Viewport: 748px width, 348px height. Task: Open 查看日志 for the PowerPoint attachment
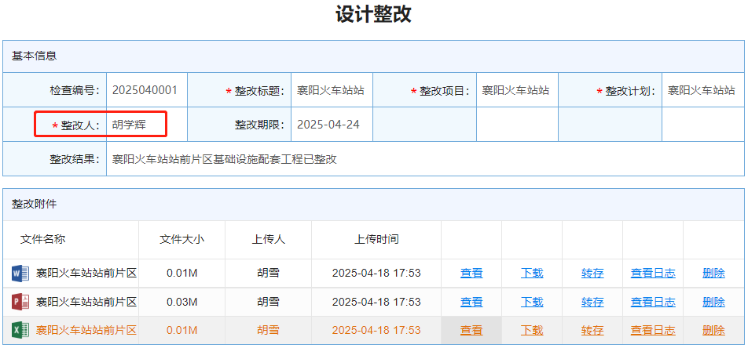tap(653, 302)
